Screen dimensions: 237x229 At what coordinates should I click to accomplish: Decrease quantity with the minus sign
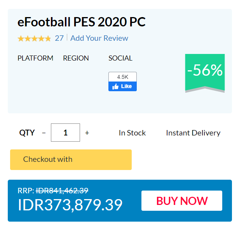(x=44, y=133)
